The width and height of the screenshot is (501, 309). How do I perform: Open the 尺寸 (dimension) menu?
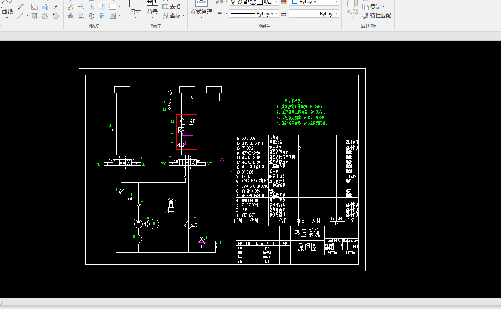(135, 12)
